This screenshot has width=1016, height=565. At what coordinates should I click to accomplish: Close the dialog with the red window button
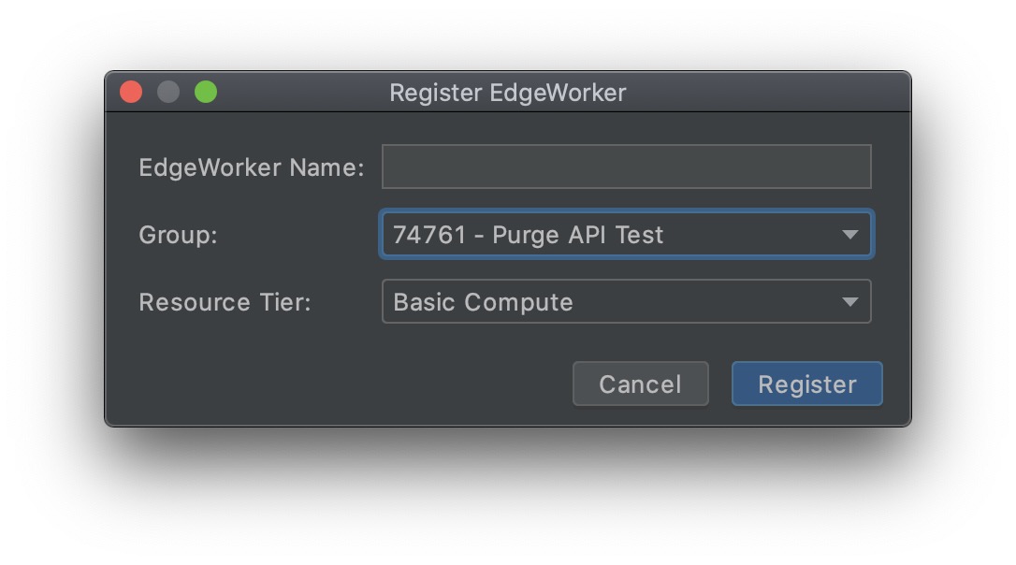[131, 92]
